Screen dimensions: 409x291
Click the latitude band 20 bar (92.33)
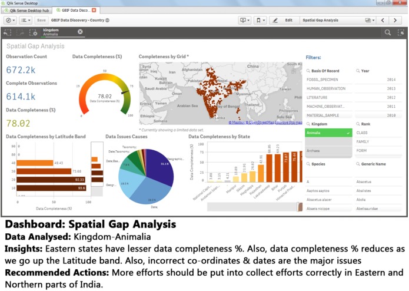pos(51,180)
